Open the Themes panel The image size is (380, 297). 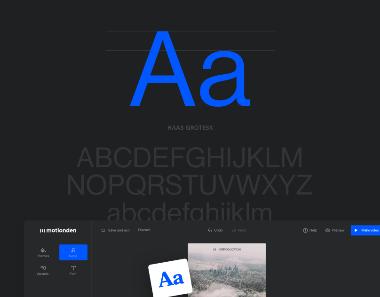[x=43, y=252]
